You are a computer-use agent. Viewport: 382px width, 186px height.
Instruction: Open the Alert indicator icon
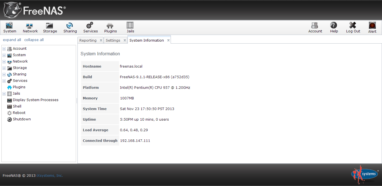(372, 28)
